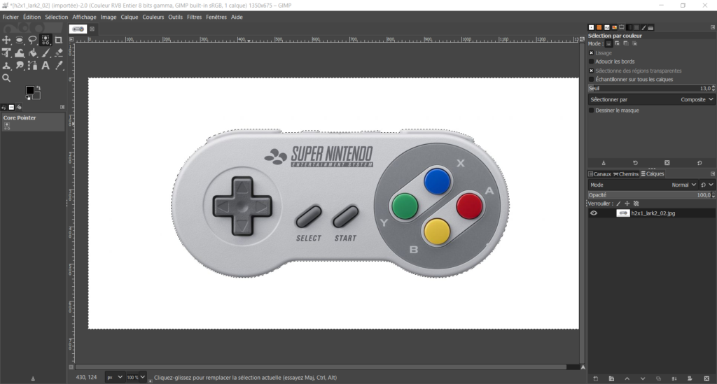The height and width of the screenshot is (384, 717).
Task: Set selection mode to Subtract
Action: (626, 44)
